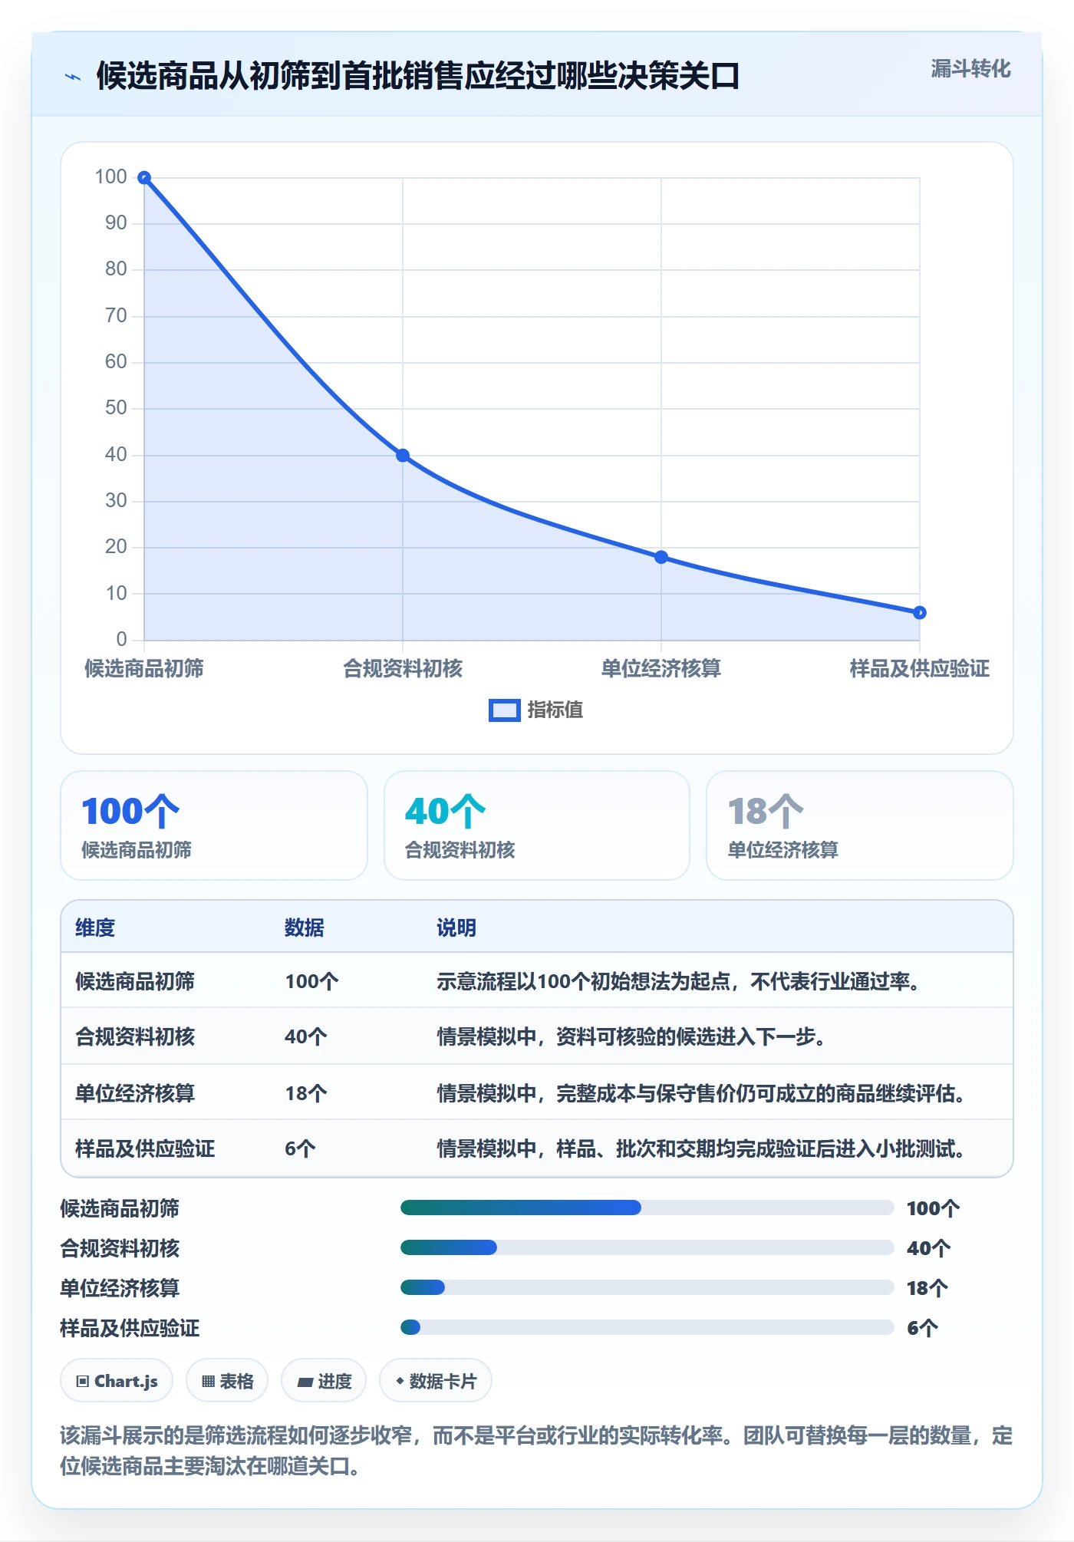This screenshot has height=1542, width=1074.
Task: Click the lightning icon beside the title
Action: [x=73, y=77]
